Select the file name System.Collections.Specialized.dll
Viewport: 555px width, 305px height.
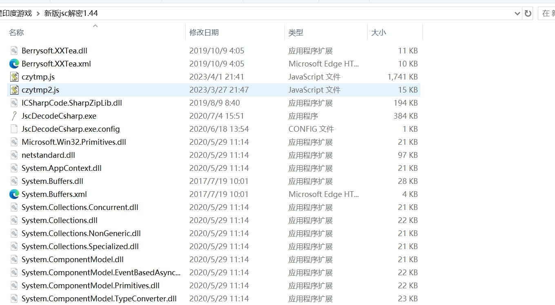pyautogui.click(x=80, y=246)
